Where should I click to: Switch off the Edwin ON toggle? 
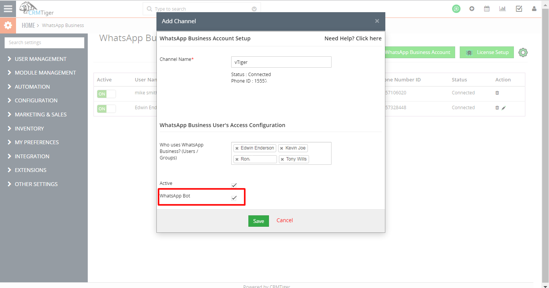(x=106, y=109)
